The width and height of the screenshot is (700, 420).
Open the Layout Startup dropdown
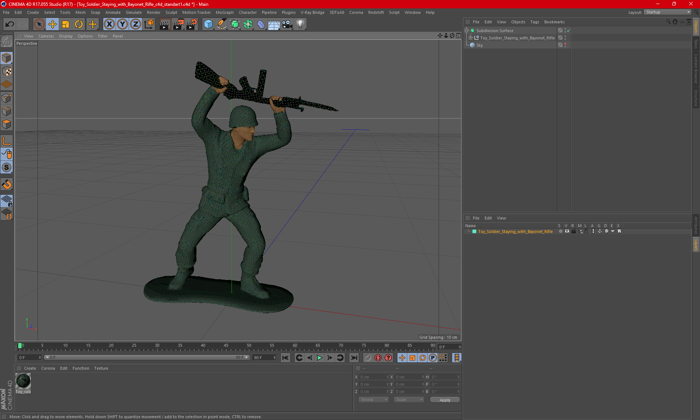(668, 12)
